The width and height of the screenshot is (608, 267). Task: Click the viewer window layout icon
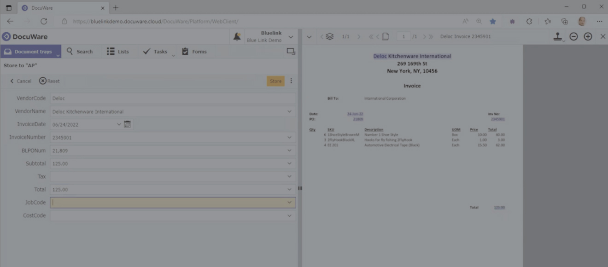pyautogui.click(x=291, y=52)
